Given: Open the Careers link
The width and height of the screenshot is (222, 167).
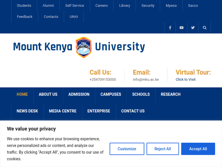Looking at the screenshot, I should [102, 6].
